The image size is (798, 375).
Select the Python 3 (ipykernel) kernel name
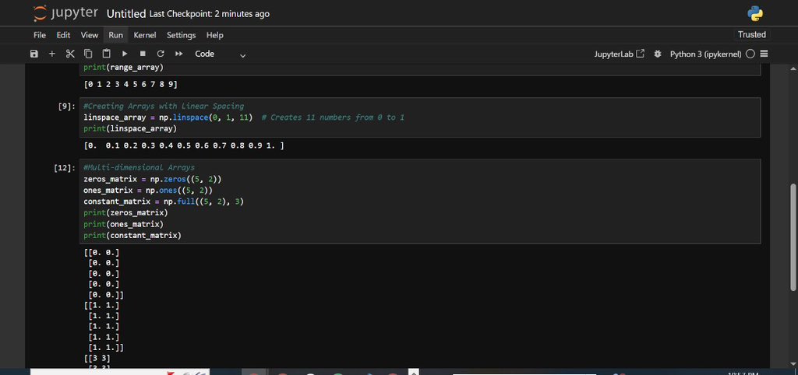click(705, 54)
